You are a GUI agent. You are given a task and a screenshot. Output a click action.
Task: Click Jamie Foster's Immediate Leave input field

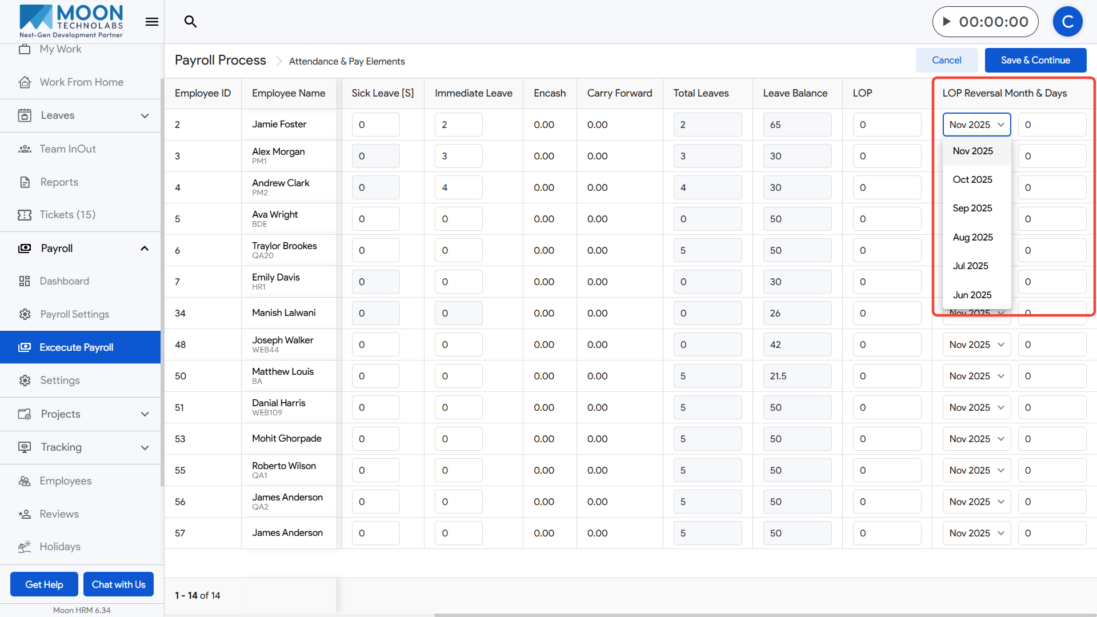[458, 125]
